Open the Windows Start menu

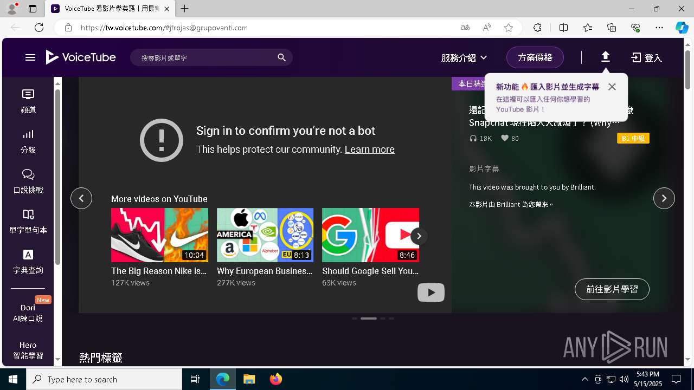click(13, 379)
